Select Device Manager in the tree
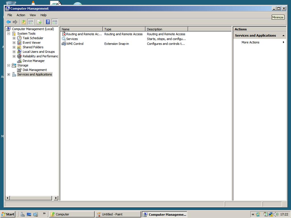 pyautogui.click(x=34, y=61)
